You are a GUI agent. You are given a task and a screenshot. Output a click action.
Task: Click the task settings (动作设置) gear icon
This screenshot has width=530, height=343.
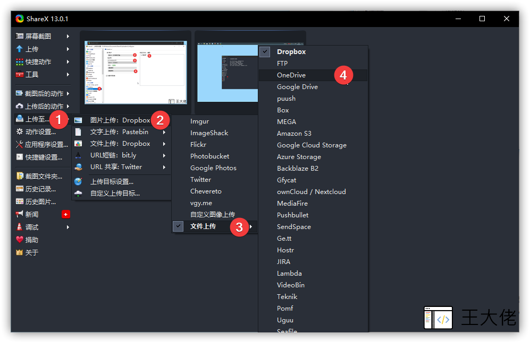point(20,132)
